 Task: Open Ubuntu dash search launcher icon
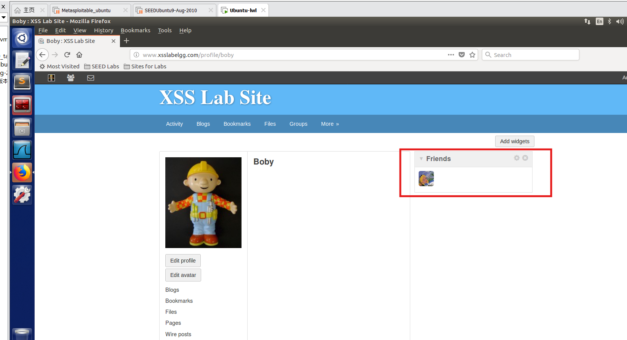(22, 38)
